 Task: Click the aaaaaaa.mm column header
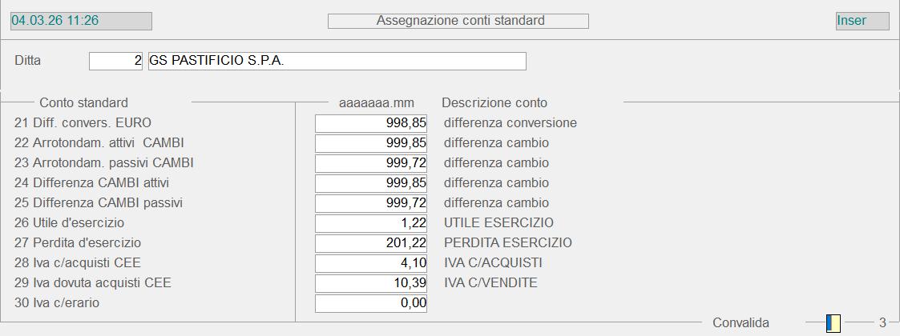click(x=377, y=102)
